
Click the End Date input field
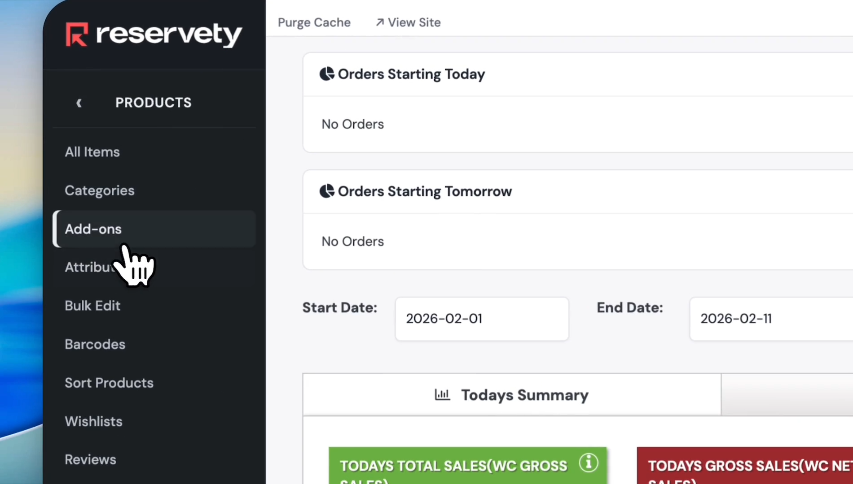point(770,319)
